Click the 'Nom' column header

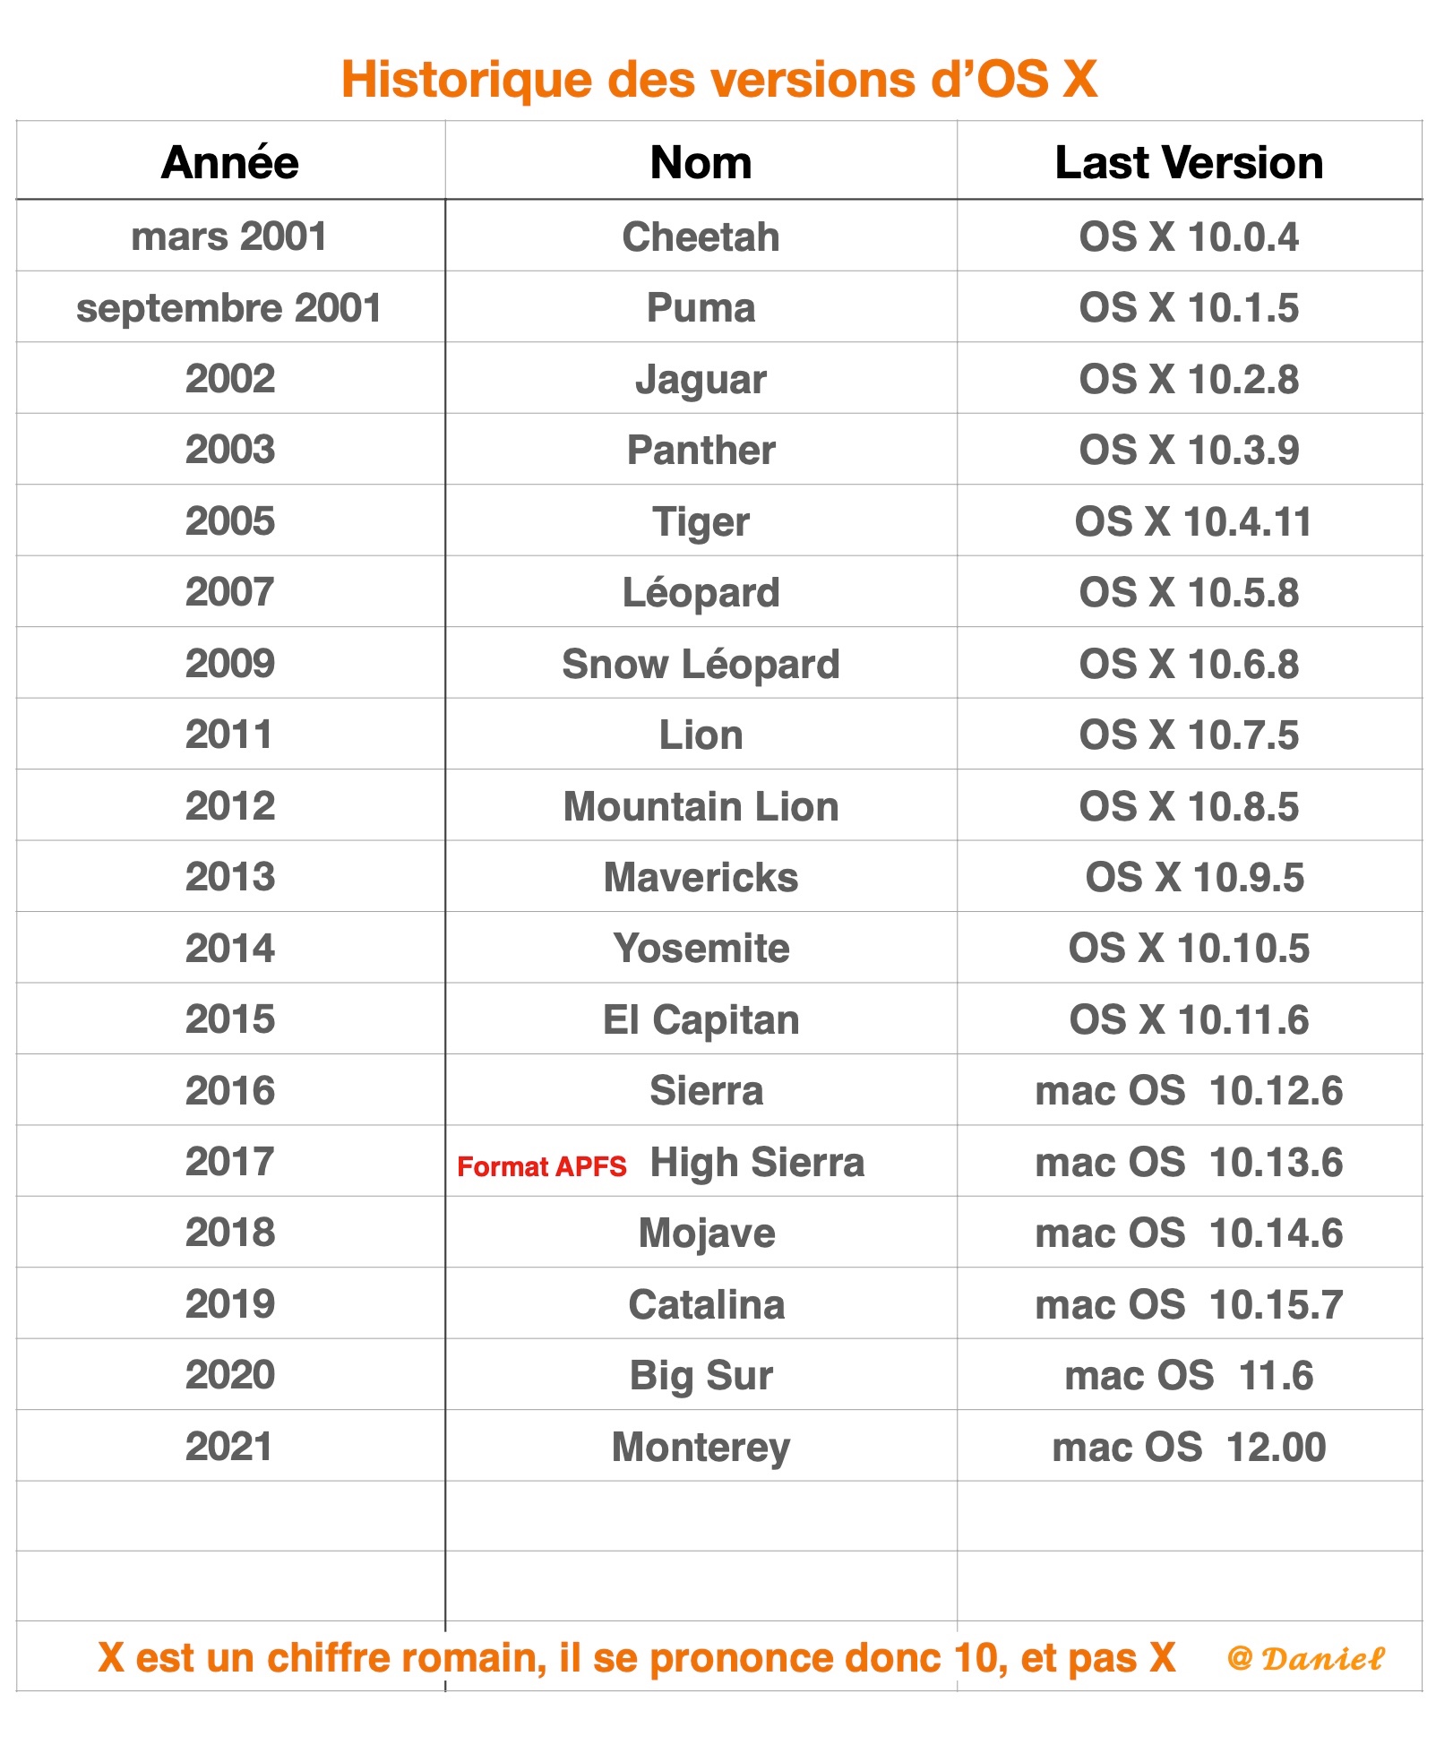tap(701, 163)
